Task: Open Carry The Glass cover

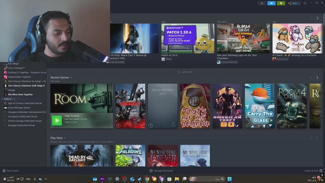Action: point(259,106)
